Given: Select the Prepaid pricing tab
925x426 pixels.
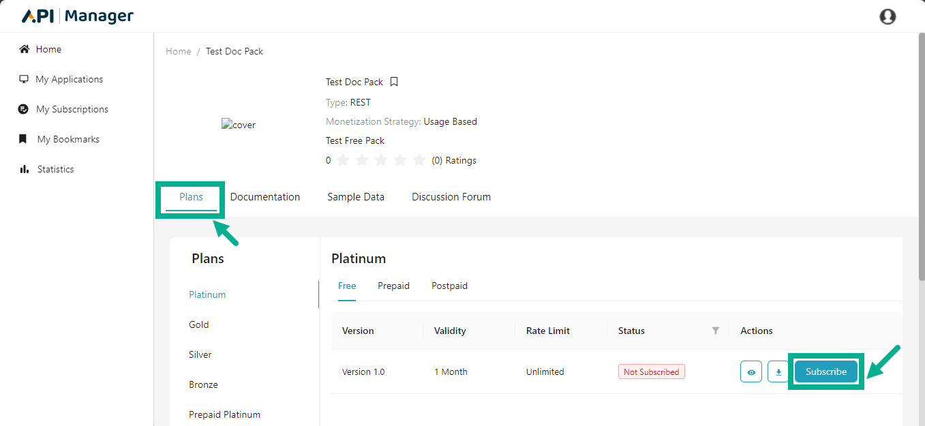Looking at the screenshot, I should pos(393,286).
